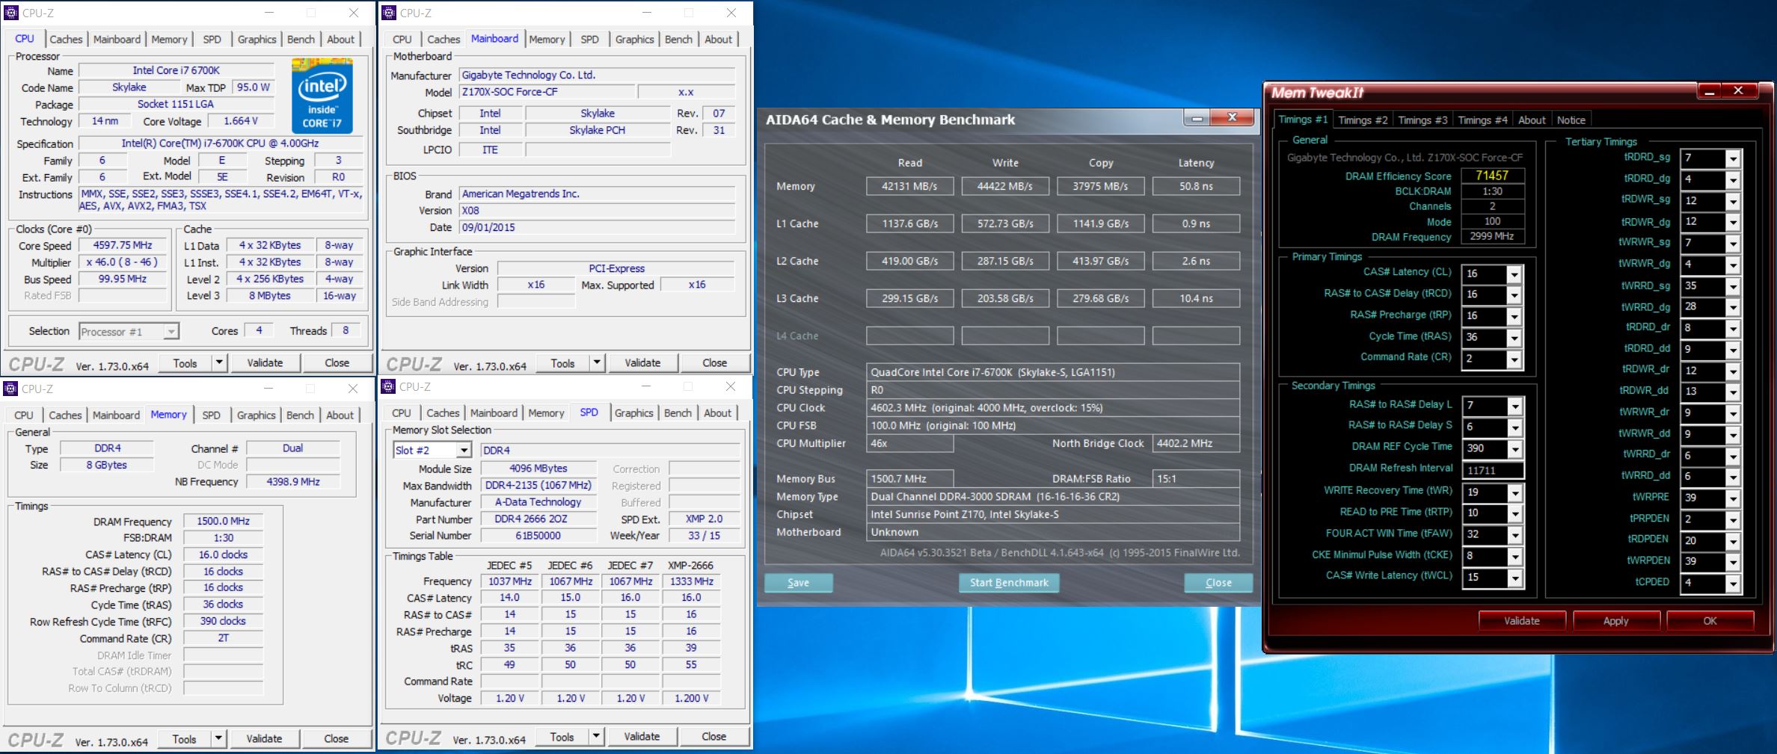Open Timings #2 tab in Mem TweakIt
Image resolution: width=1777 pixels, height=754 pixels.
1363,120
